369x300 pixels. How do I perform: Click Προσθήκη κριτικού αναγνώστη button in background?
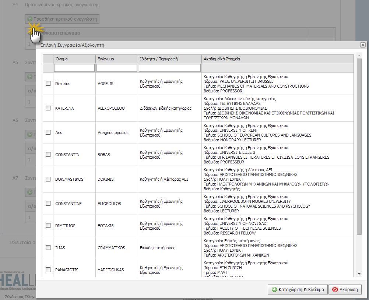point(62,19)
